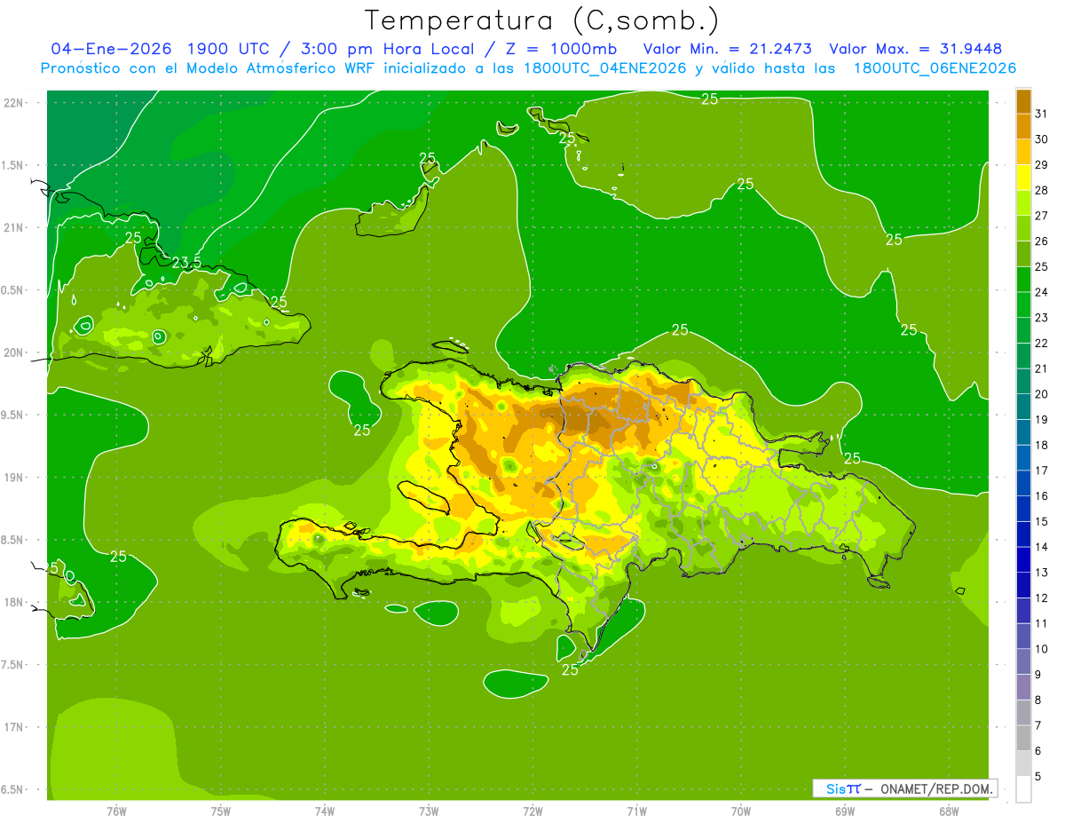This screenshot has width=1065, height=823.
Task: Click the "ONAMET/REP.DOM." credit label
Action: [x=937, y=788]
